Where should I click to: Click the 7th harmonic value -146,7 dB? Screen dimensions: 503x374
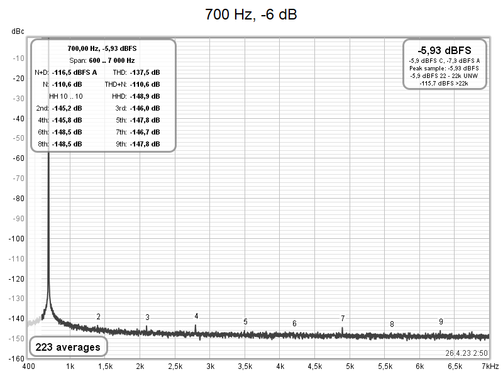click(145, 132)
